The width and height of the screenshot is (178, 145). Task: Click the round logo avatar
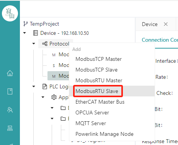[10, 13]
